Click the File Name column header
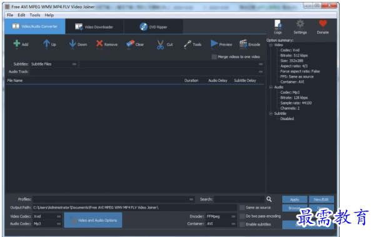This screenshot has width=374, height=237. click(x=15, y=81)
